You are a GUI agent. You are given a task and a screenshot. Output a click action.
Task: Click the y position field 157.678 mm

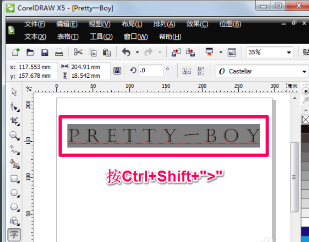pyautogui.click(x=37, y=76)
